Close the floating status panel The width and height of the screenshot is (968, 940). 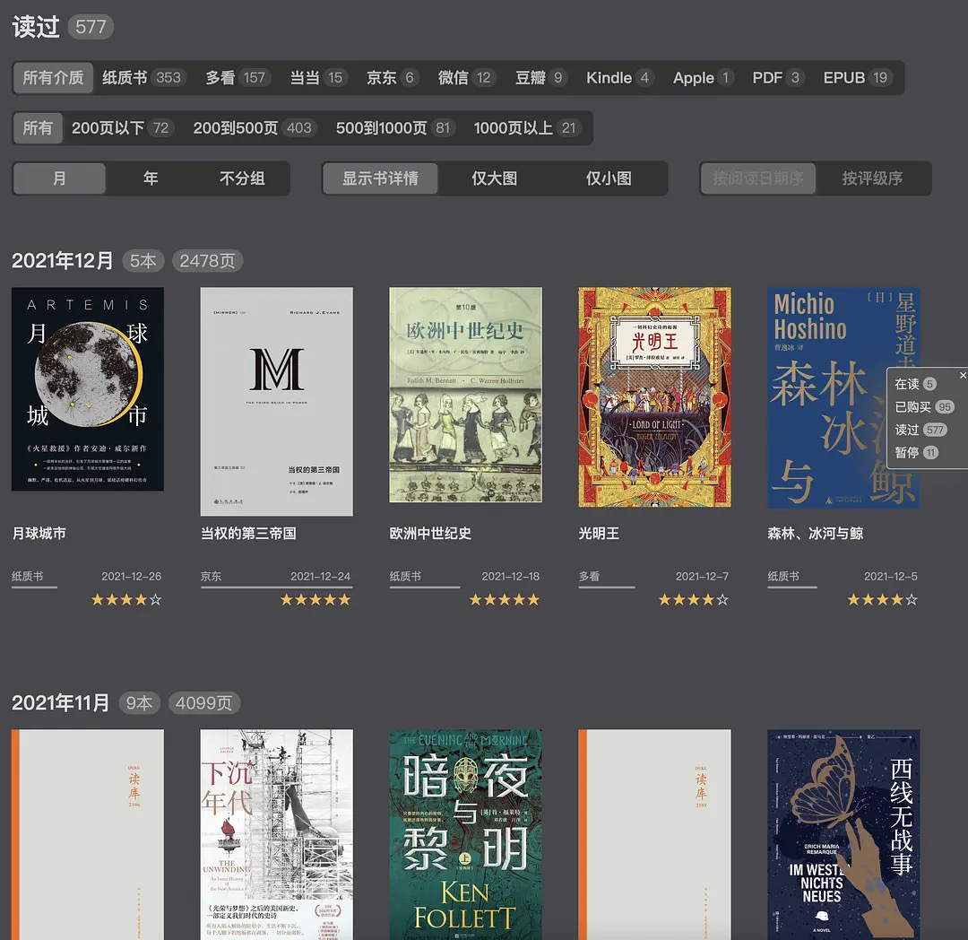pyautogui.click(x=963, y=375)
